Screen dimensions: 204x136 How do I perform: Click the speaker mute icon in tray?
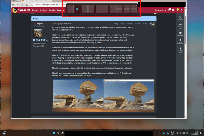[x=181, y=133]
